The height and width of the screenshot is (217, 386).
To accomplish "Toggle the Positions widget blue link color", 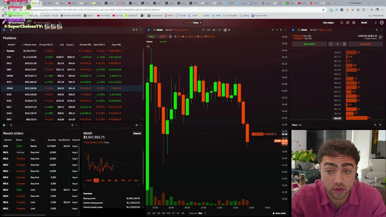I will pyautogui.click(x=4, y=30).
